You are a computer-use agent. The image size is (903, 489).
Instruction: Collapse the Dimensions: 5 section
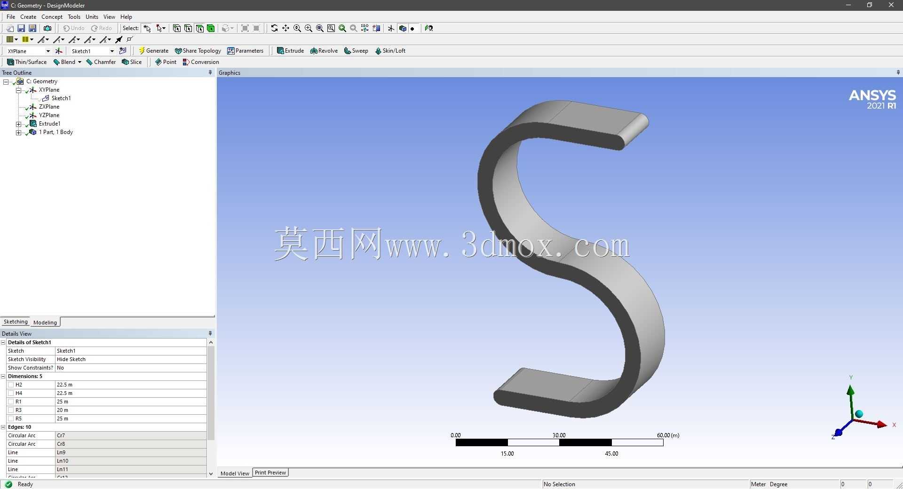point(3,376)
